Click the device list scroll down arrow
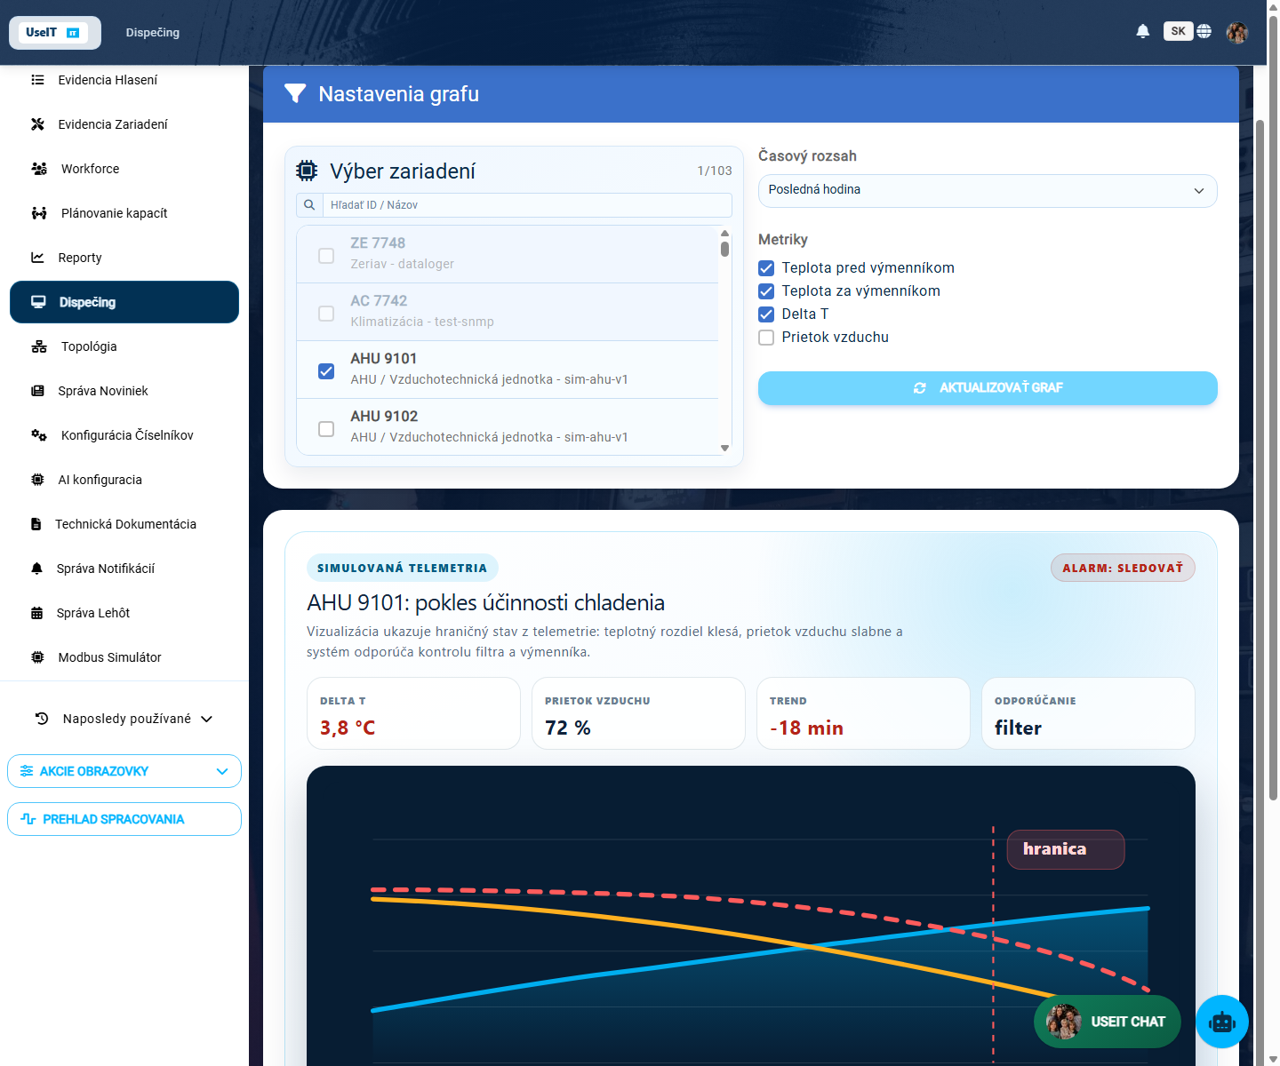Image resolution: width=1280 pixels, height=1066 pixels. pyautogui.click(x=725, y=448)
